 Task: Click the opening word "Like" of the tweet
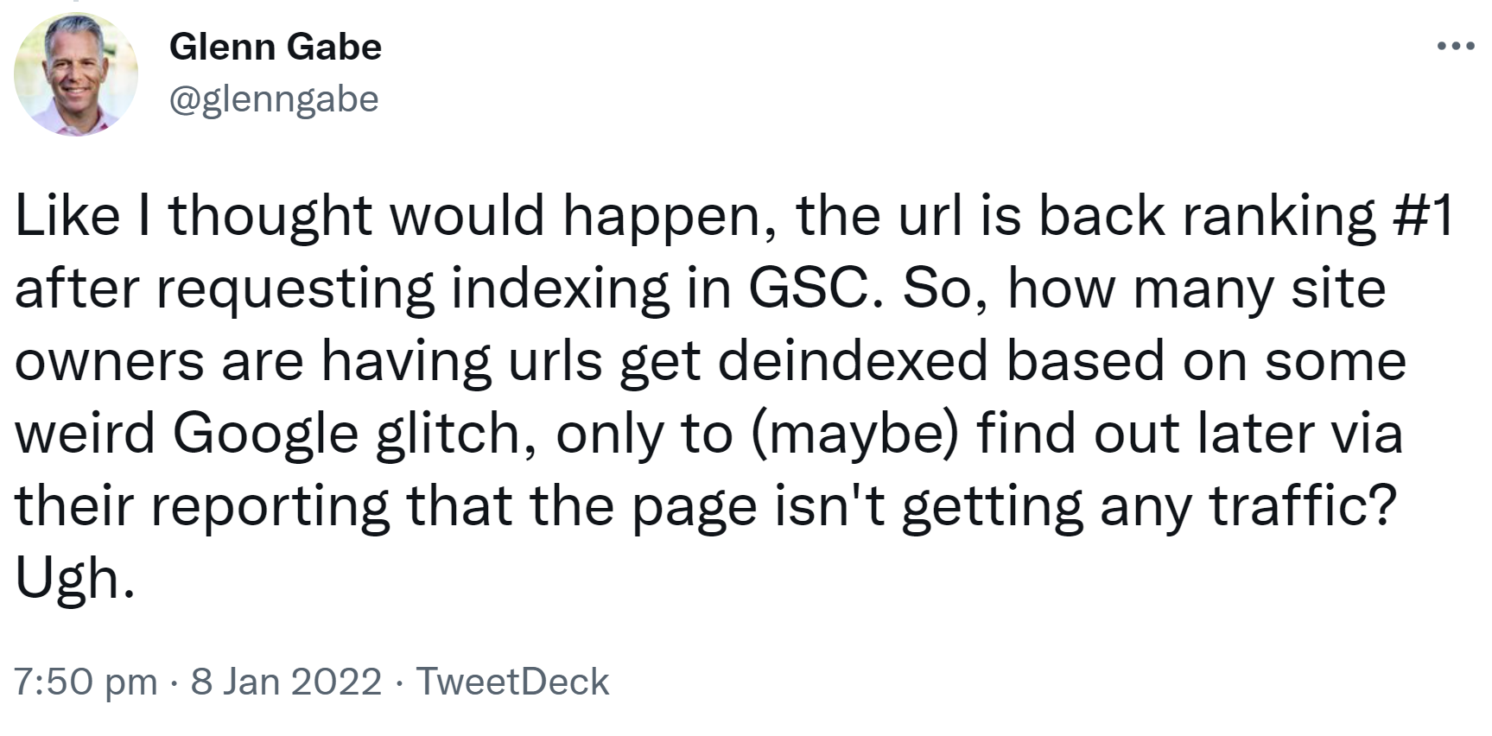[67, 216]
